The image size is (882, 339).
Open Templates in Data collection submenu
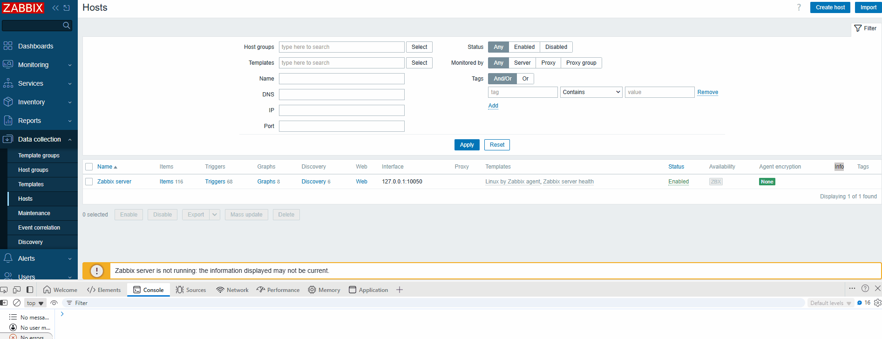31,184
